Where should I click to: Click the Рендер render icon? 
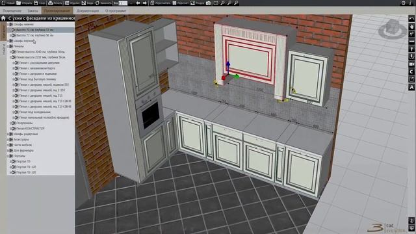click(192, 3)
